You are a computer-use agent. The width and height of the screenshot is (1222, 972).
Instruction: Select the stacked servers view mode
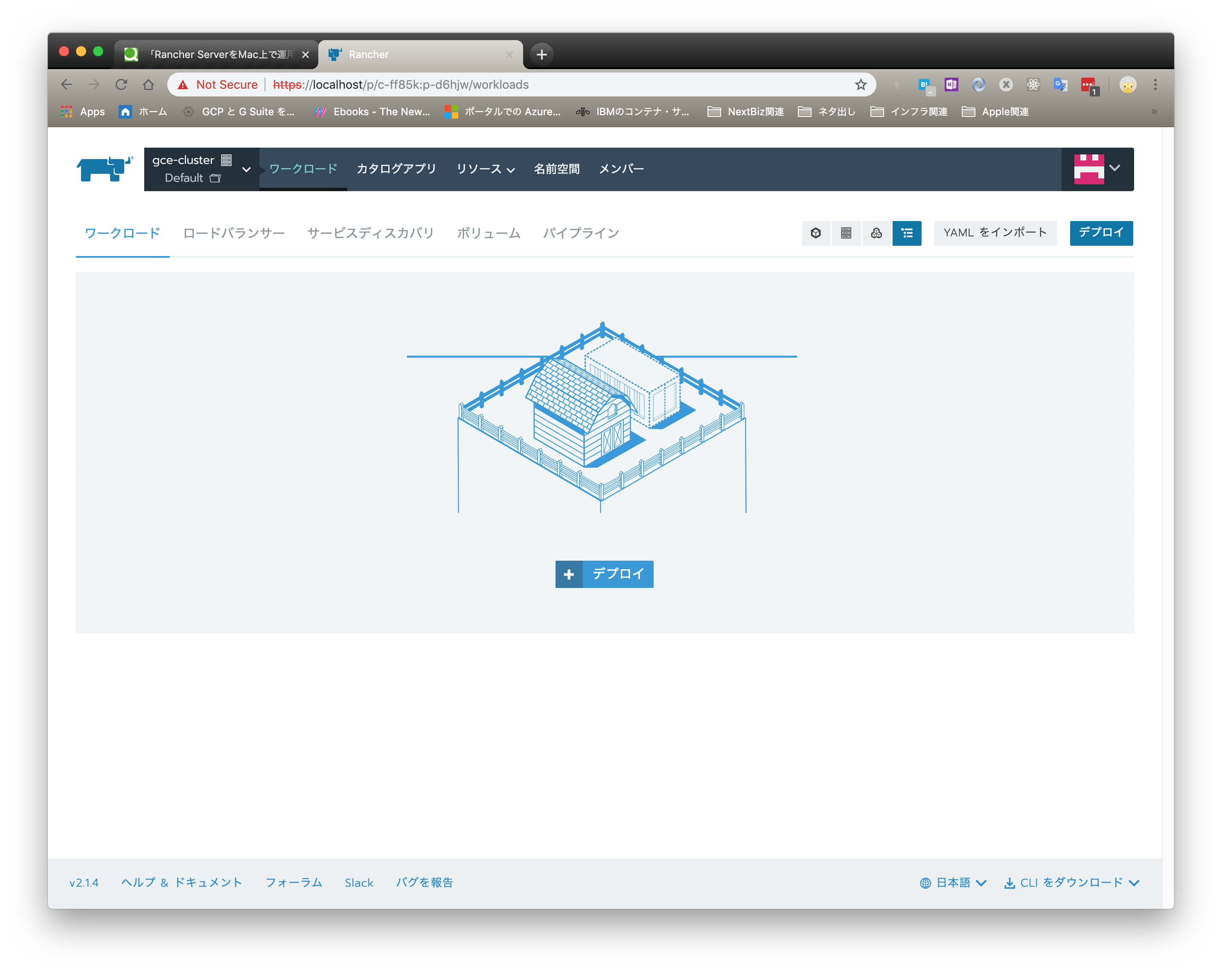point(846,233)
